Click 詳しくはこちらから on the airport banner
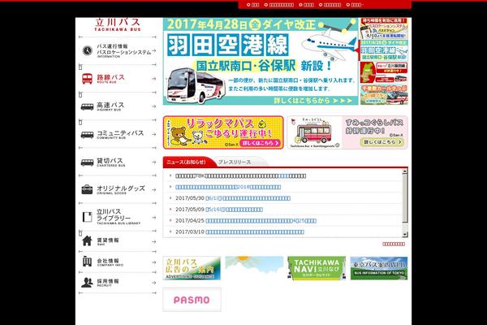 pos(312,101)
